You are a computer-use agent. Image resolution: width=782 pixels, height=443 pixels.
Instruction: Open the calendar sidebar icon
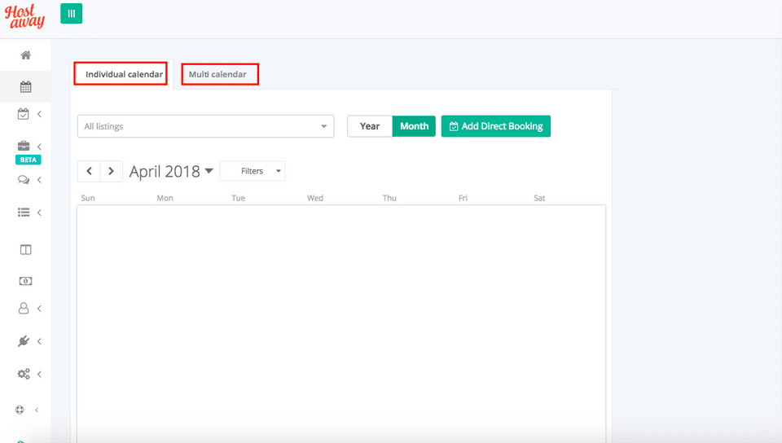coord(26,86)
